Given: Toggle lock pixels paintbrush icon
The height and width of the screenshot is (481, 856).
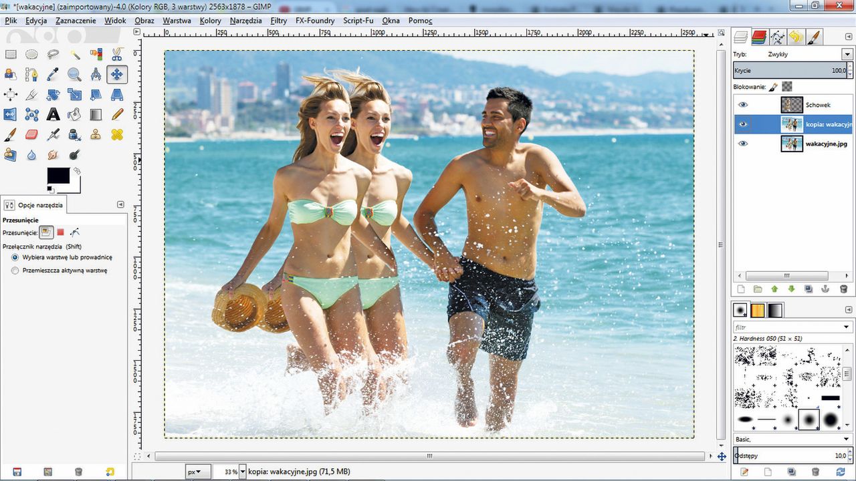Looking at the screenshot, I should 774,87.
